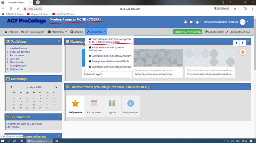
Task: Open Тарификация link
Action: click(x=18, y=66)
